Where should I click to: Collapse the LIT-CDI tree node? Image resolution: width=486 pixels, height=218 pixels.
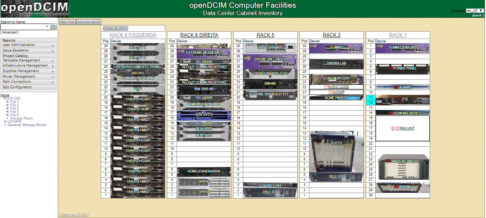pos(5,99)
